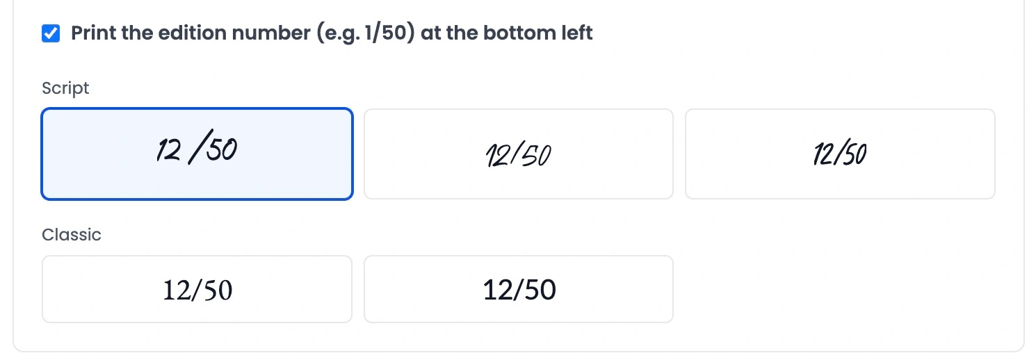Choose the Classic sans-serif 12/50 option

pos(519,289)
